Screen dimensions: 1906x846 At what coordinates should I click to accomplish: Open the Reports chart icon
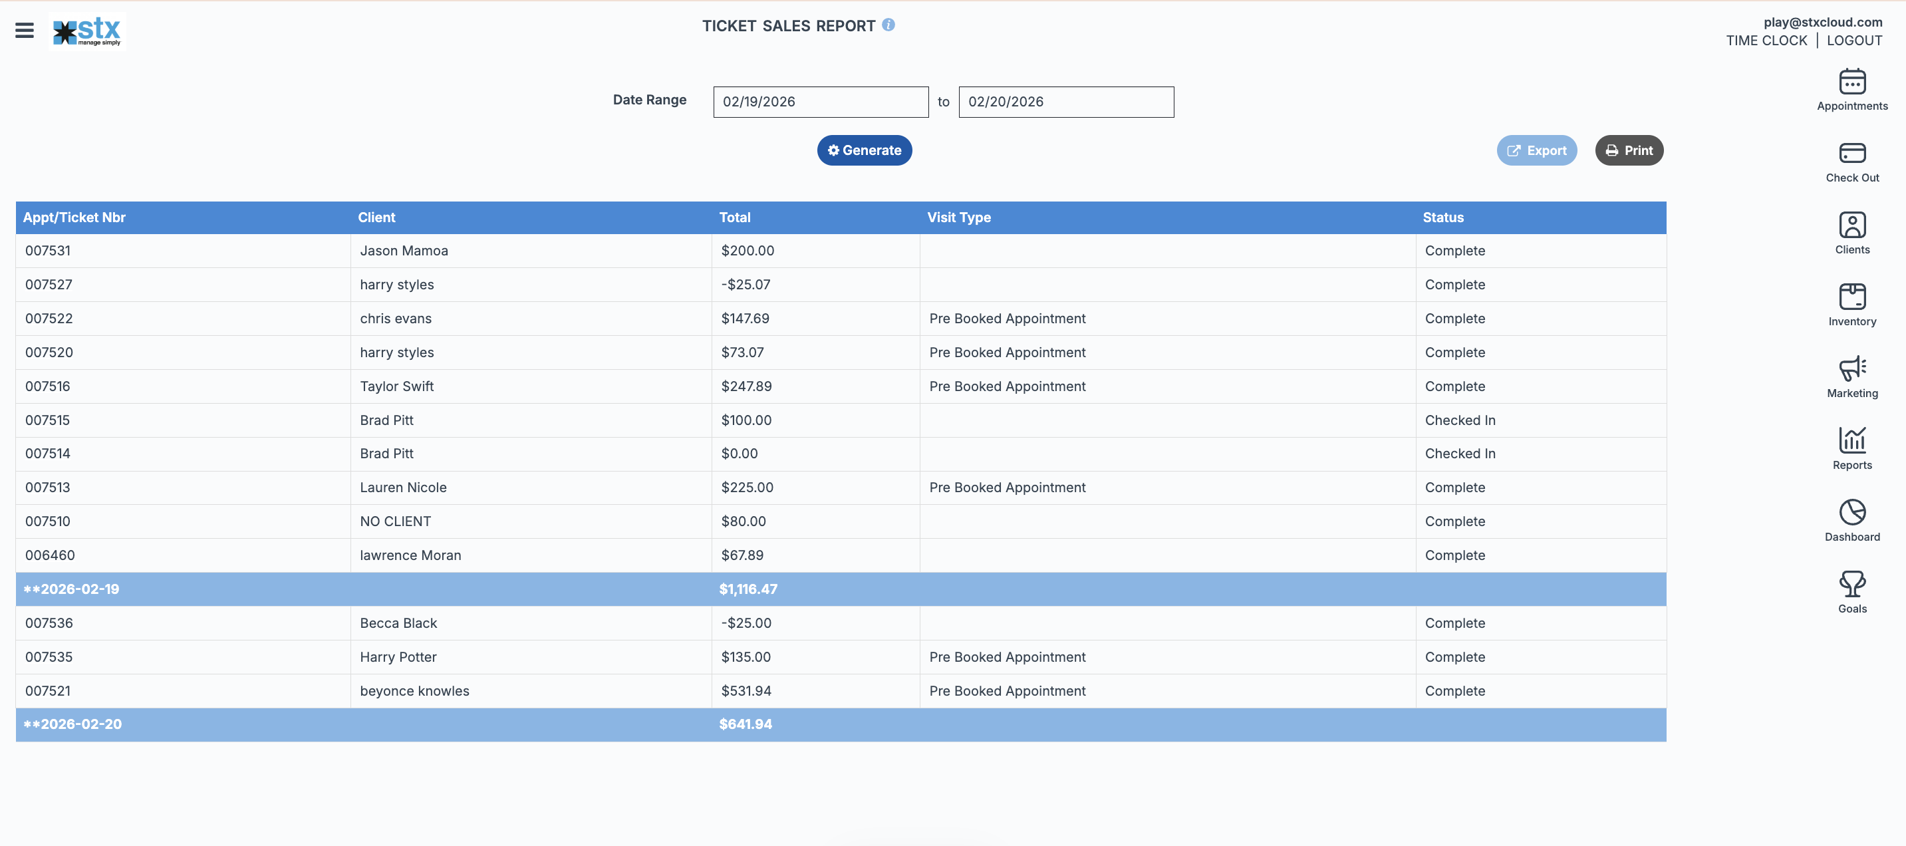point(1851,441)
